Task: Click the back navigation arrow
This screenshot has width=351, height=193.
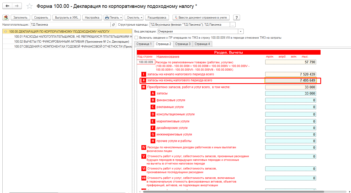Action: 7,6
